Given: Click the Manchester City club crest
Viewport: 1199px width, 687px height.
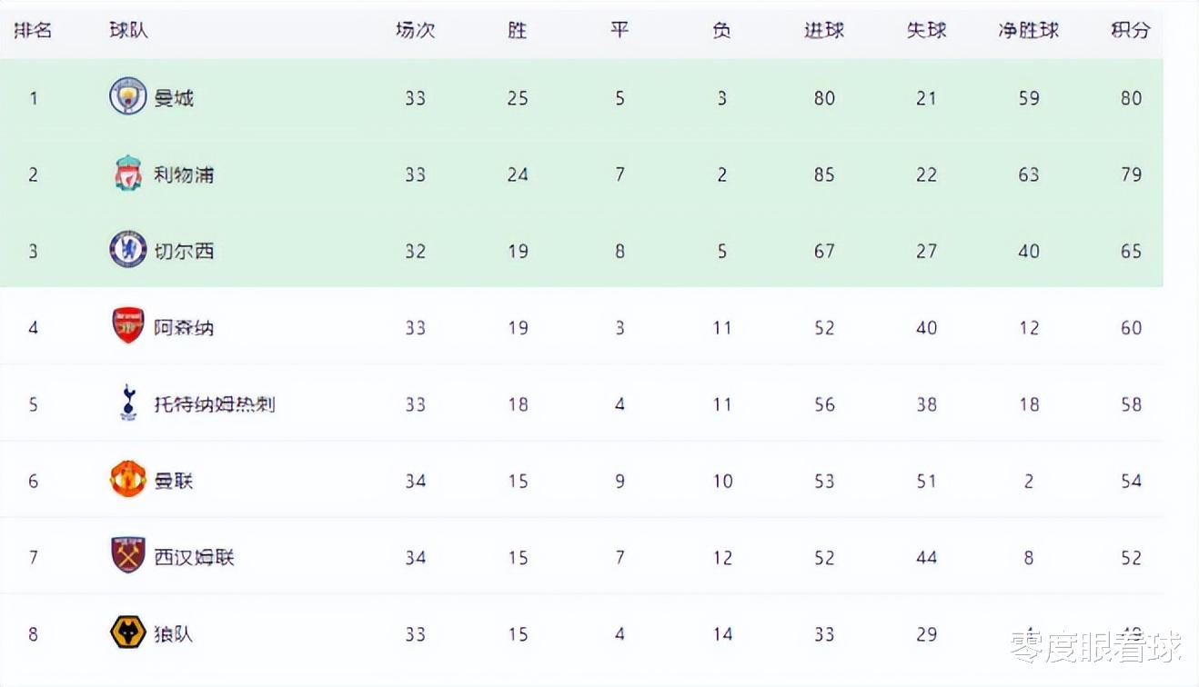Looking at the screenshot, I should (128, 96).
